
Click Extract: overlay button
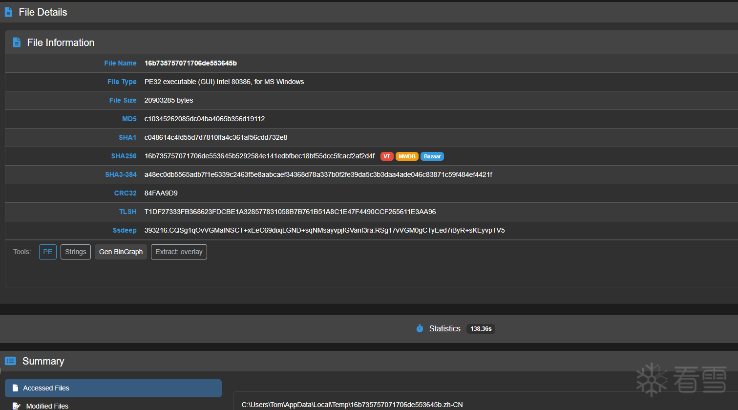tap(179, 252)
